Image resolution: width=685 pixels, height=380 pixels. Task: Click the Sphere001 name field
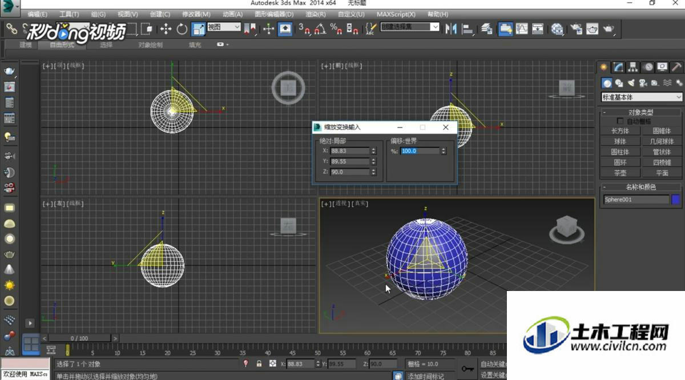coord(636,200)
